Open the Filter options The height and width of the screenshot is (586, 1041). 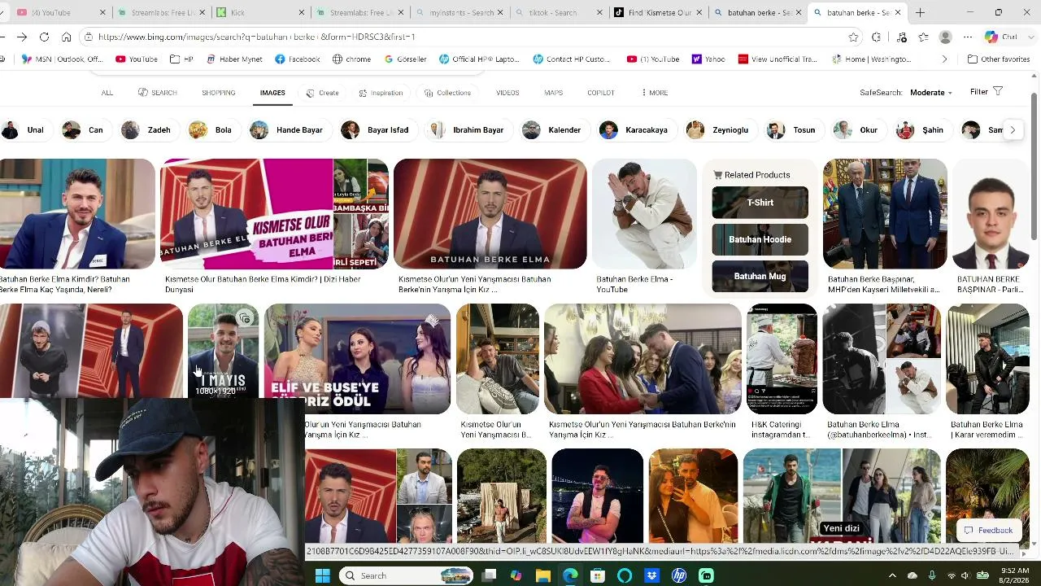point(987,92)
